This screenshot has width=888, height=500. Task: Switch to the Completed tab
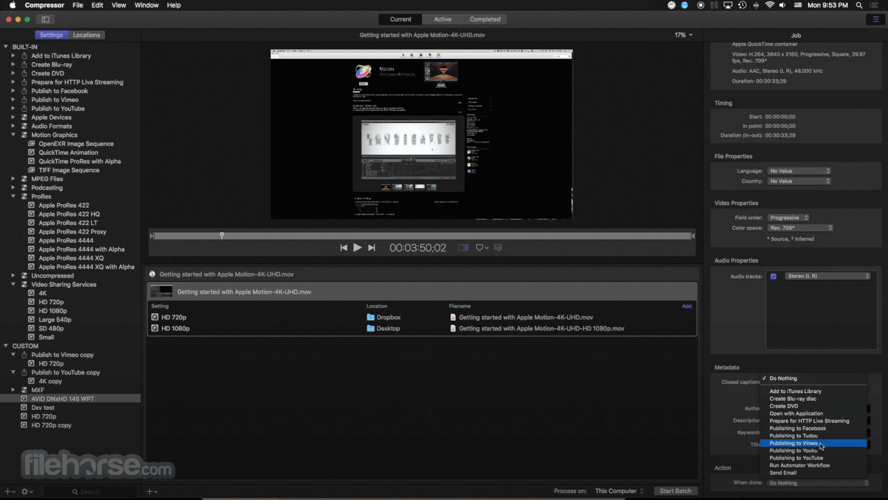tap(485, 19)
